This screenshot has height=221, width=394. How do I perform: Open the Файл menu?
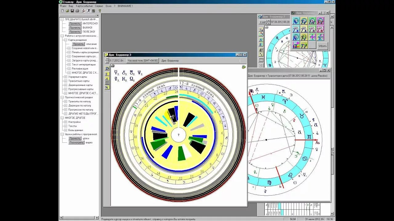63,6
